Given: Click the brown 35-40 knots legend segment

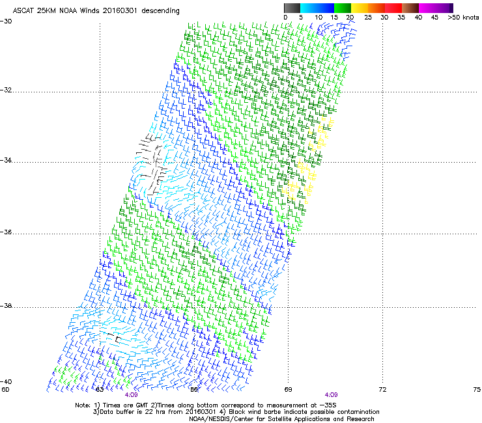Looking at the screenshot, I should [x=410, y=8].
